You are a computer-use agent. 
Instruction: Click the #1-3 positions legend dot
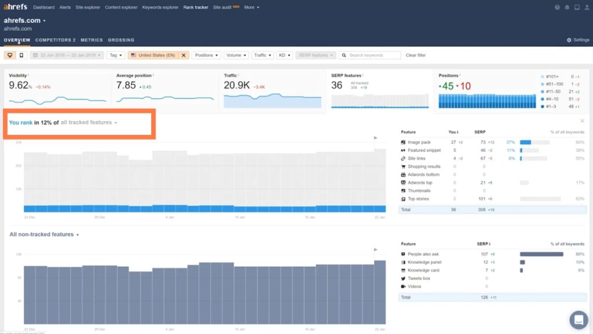point(542,107)
